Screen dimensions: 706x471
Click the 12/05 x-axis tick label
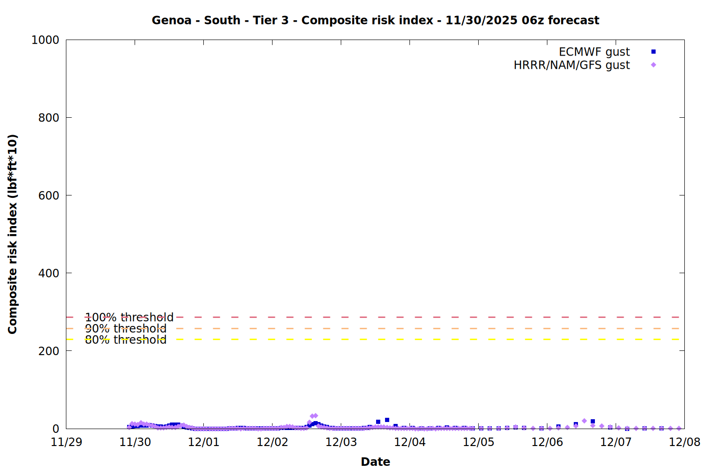coord(478,442)
